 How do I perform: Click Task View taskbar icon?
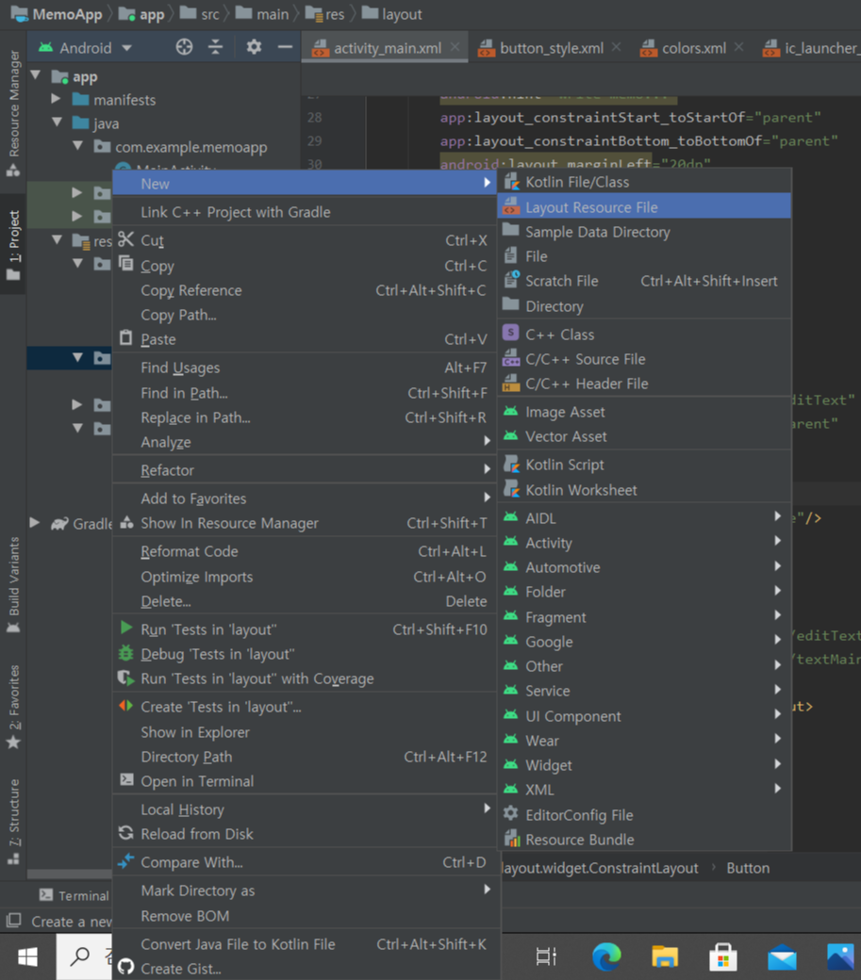(546, 956)
